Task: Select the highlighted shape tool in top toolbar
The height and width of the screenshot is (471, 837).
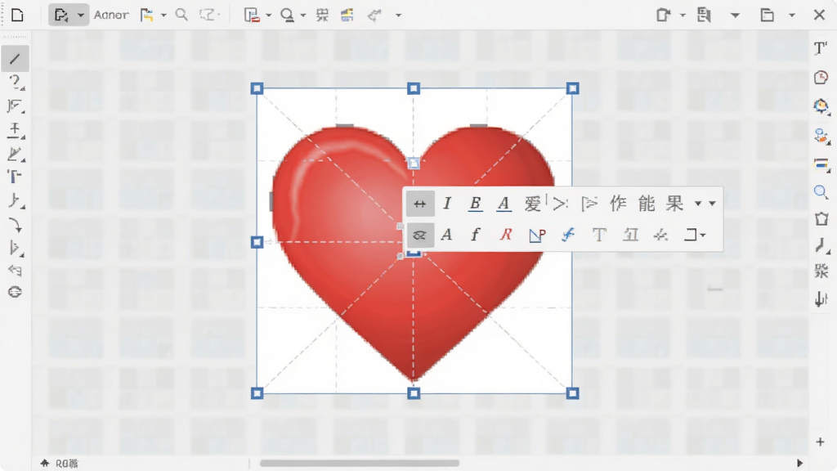Action: click(61, 15)
